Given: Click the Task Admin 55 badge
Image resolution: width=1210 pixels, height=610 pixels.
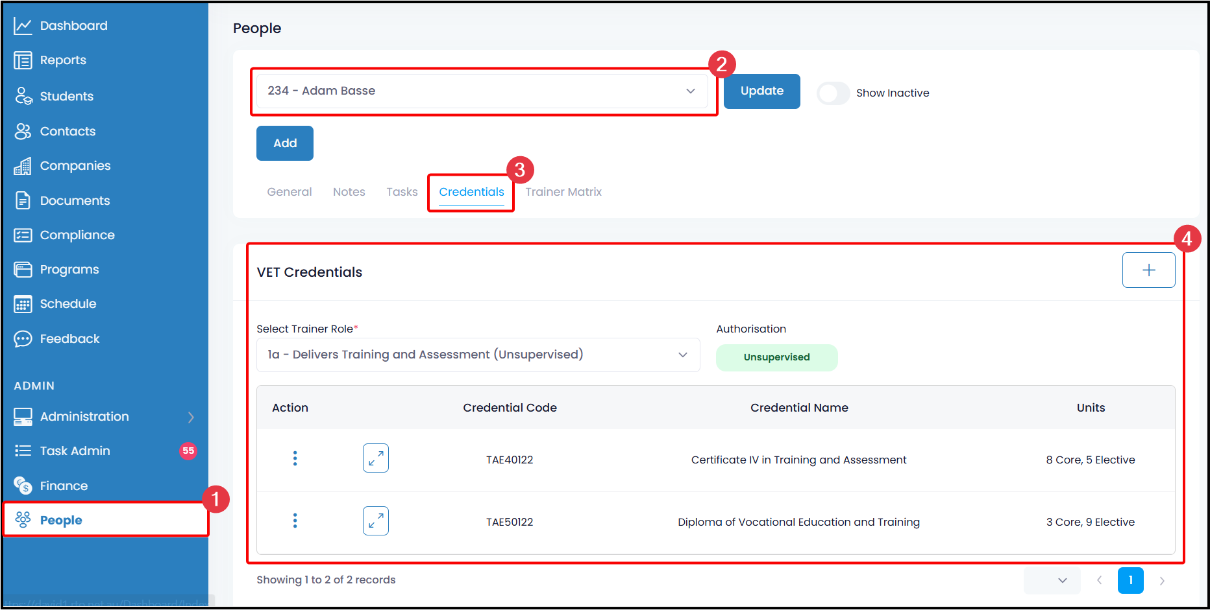Looking at the screenshot, I should pos(188,451).
